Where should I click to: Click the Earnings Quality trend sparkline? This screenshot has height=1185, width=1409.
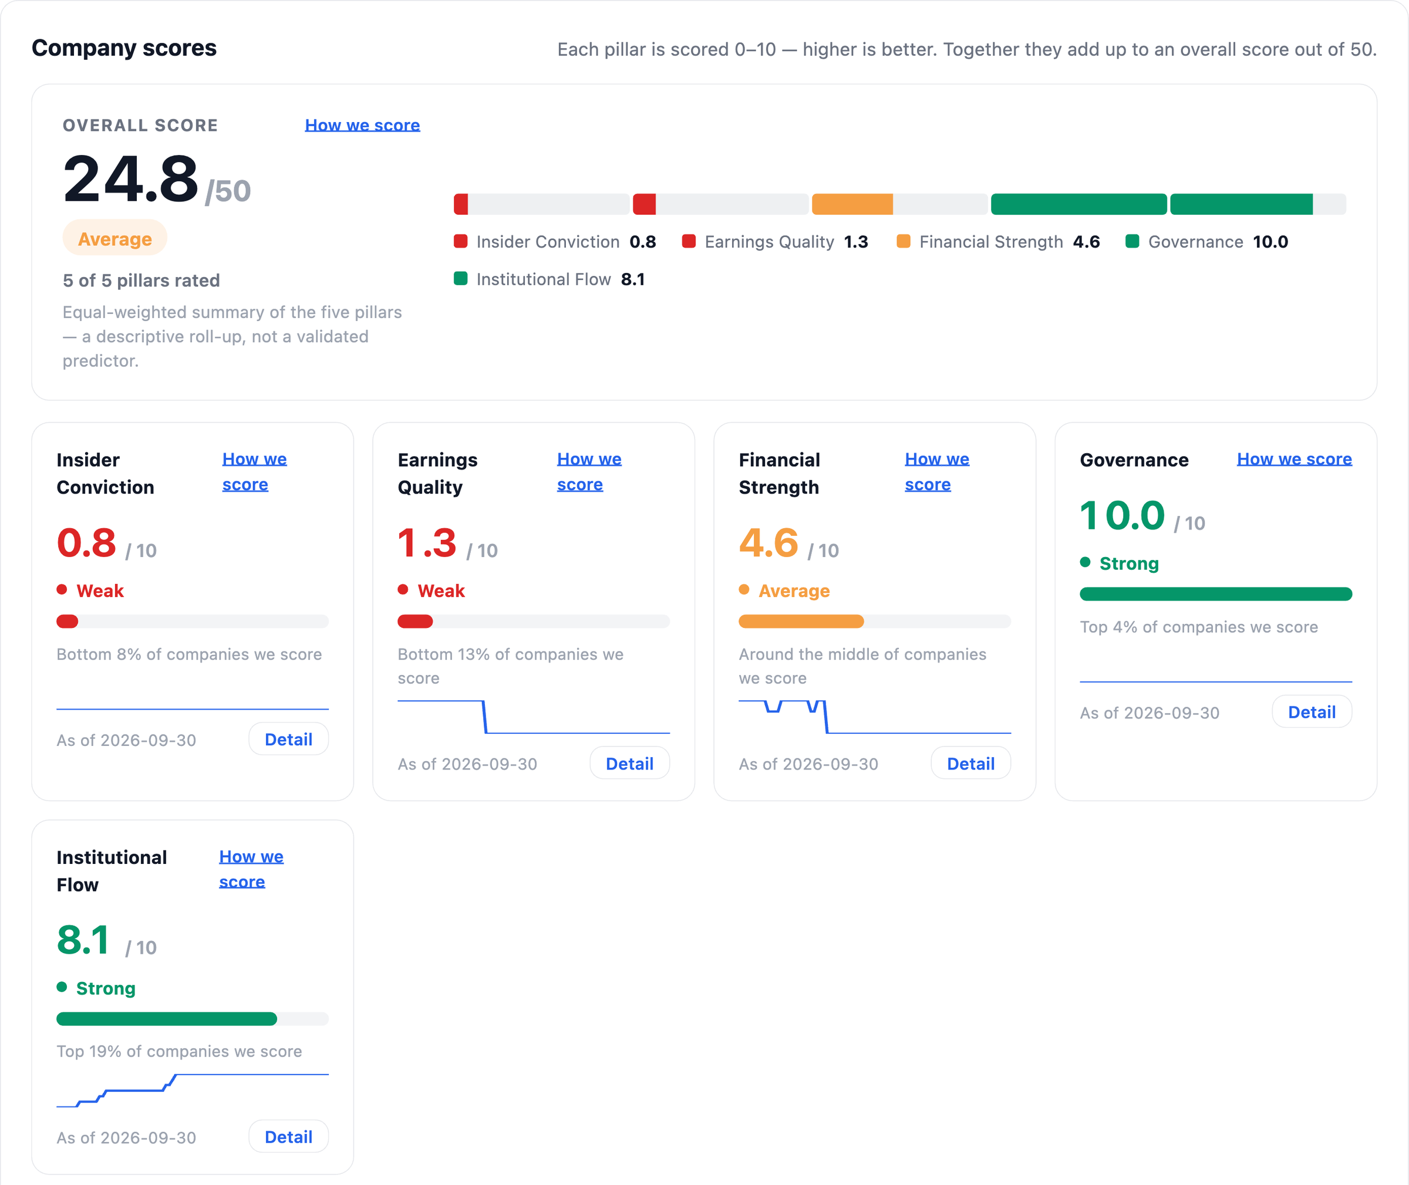[x=534, y=717]
